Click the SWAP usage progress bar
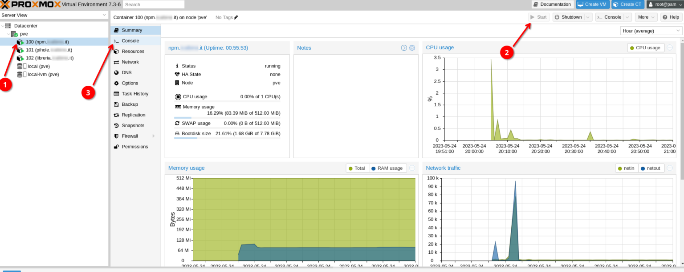 (x=227, y=128)
